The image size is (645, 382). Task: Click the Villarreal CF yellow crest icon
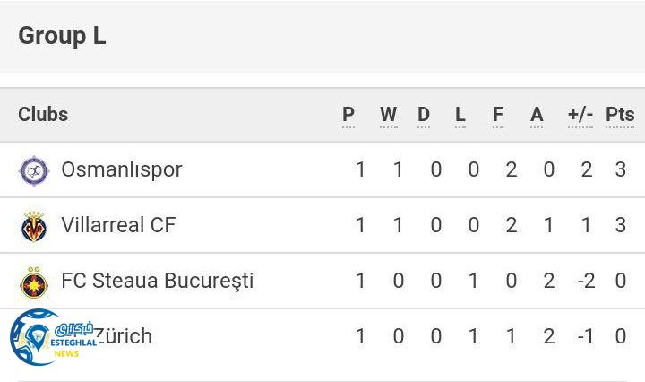(x=34, y=226)
